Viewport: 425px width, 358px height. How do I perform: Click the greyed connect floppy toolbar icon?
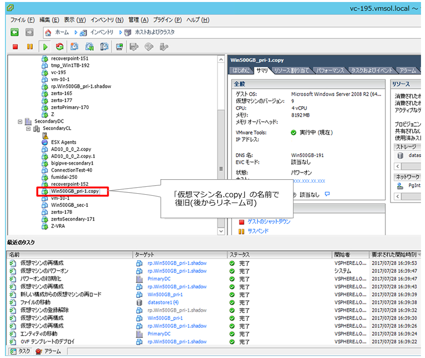point(134,47)
